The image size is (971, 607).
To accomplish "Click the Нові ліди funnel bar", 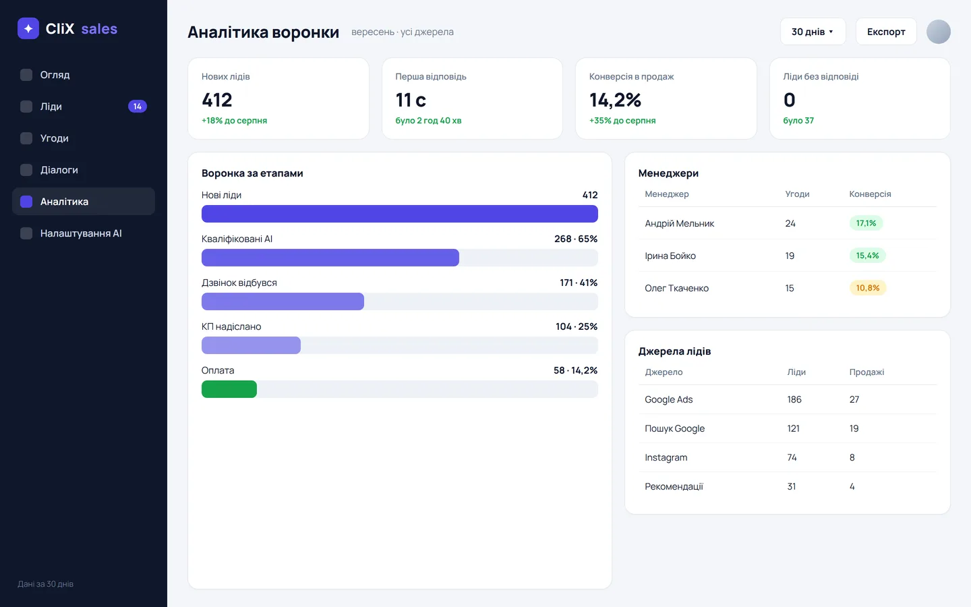I will (x=400, y=214).
